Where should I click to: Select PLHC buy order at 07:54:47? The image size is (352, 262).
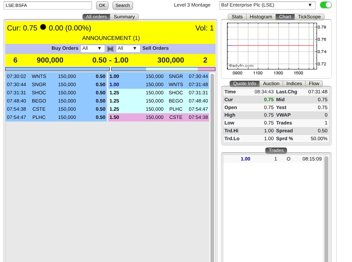[x=56, y=117]
